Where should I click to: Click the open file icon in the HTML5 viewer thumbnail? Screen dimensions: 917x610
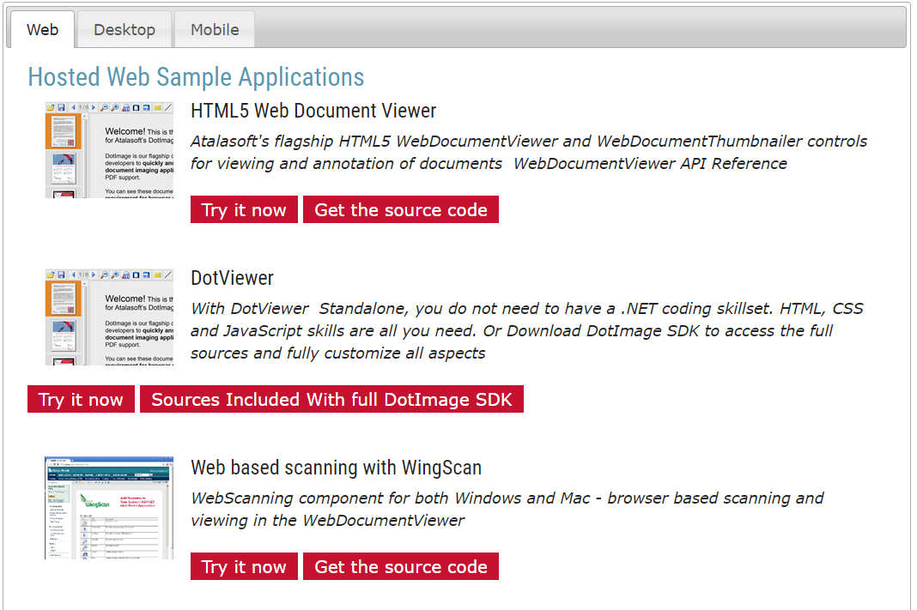pos(50,106)
